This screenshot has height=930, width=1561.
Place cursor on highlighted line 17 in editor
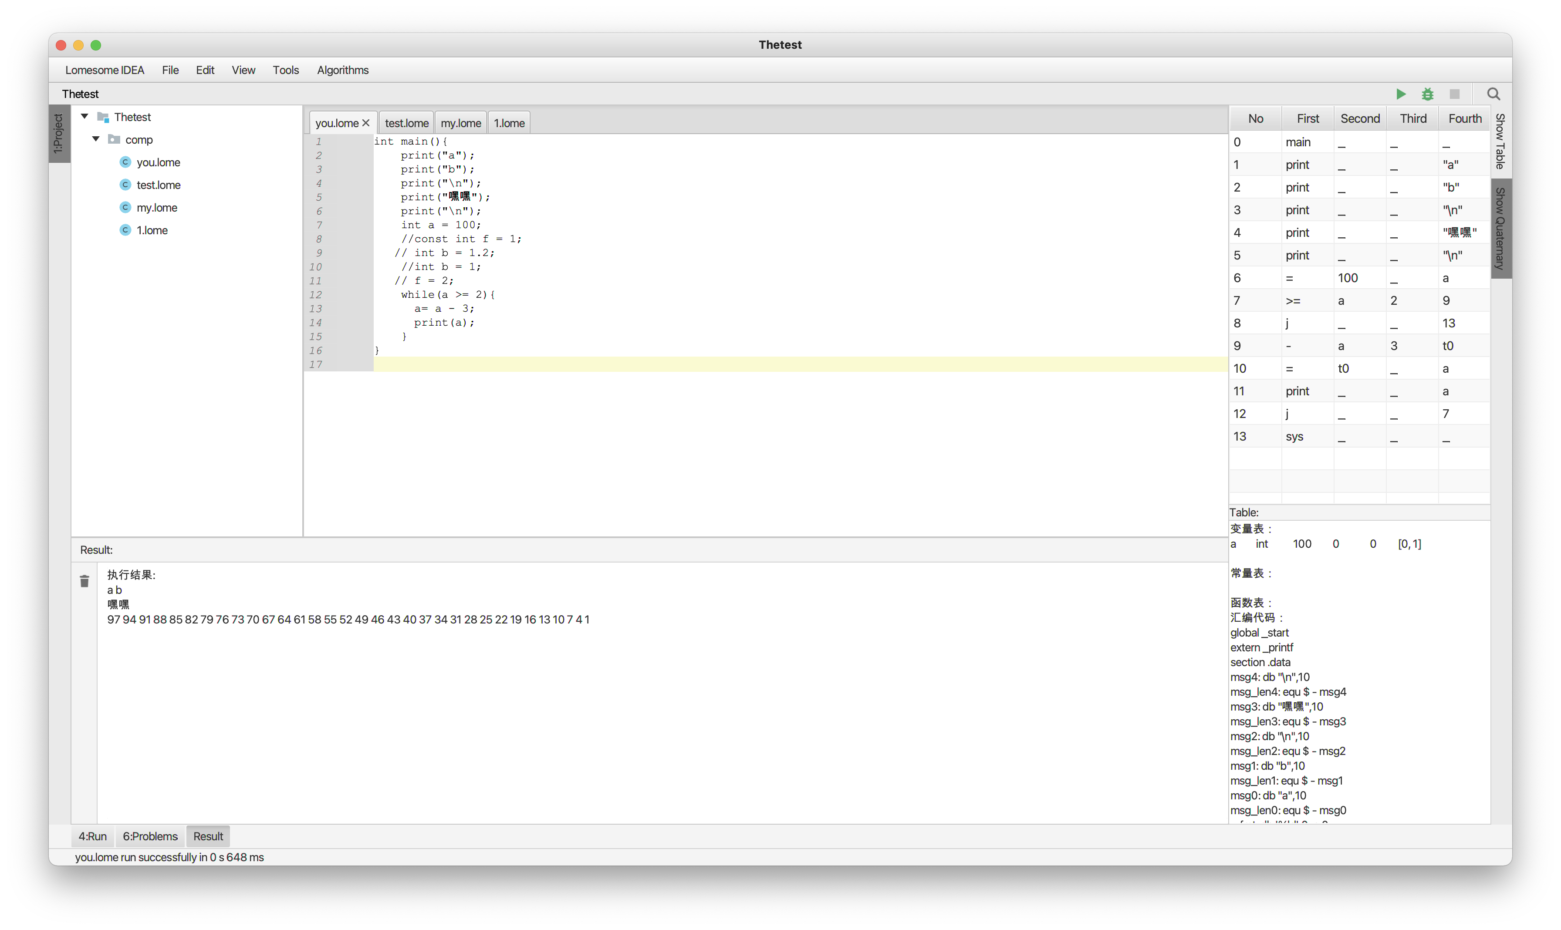(x=801, y=364)
